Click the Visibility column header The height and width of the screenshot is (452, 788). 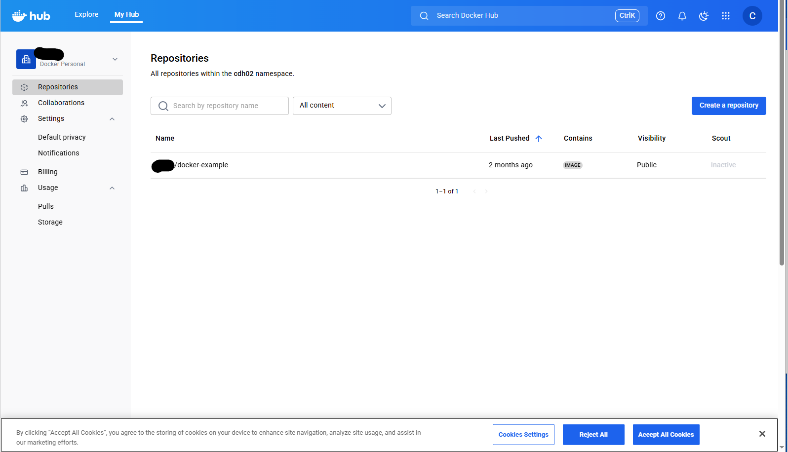point(652,138)
